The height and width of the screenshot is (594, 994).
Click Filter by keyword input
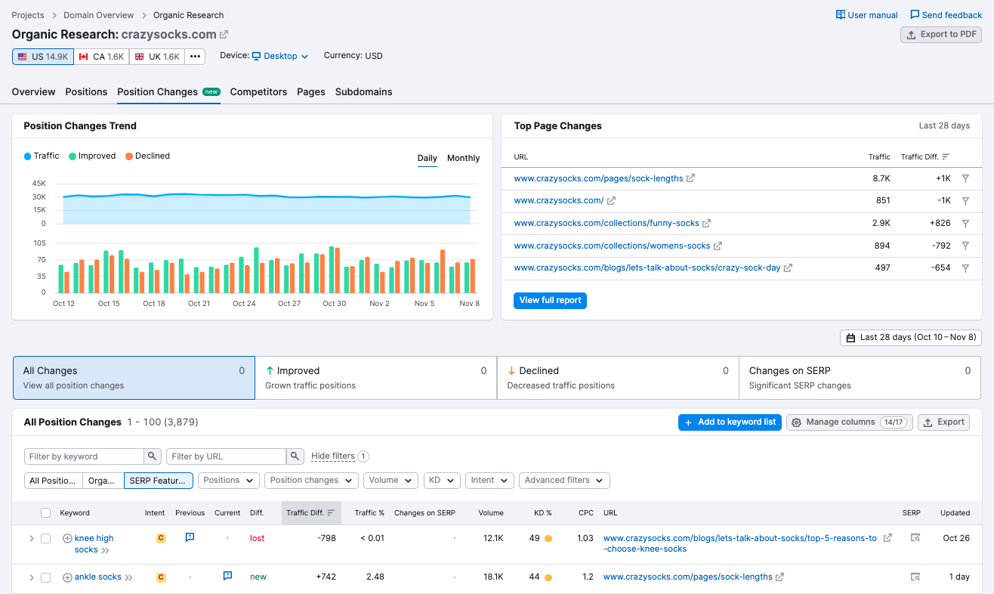pyautogui.click(x=84, y=456)
